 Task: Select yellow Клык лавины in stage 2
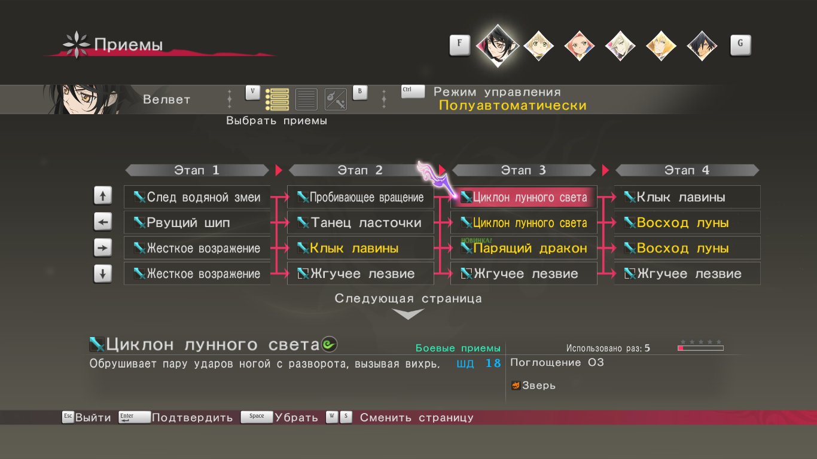tap(361, 248)
